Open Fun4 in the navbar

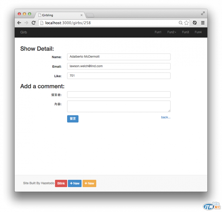point(198,32)
